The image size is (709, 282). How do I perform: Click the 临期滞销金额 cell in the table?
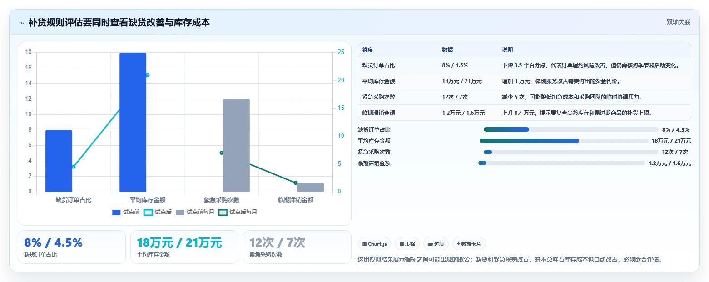378,113
